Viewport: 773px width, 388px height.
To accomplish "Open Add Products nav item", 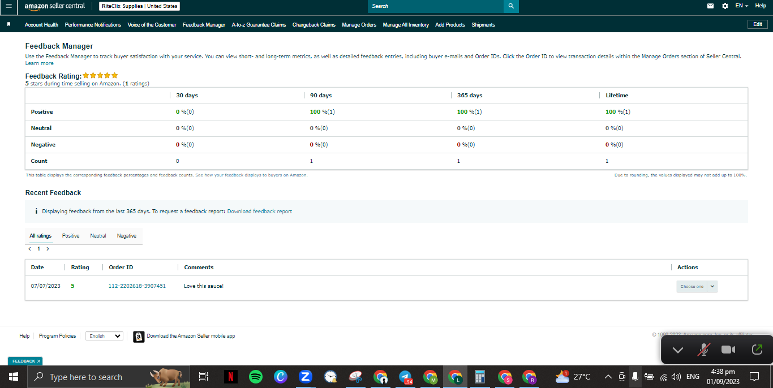I will coord(450,25).
